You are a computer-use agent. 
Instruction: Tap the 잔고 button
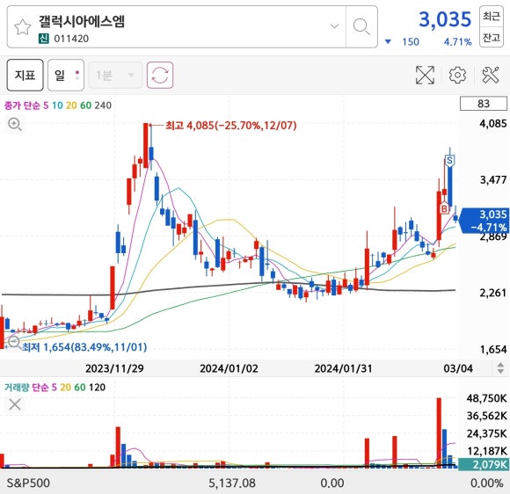point(492,38)
